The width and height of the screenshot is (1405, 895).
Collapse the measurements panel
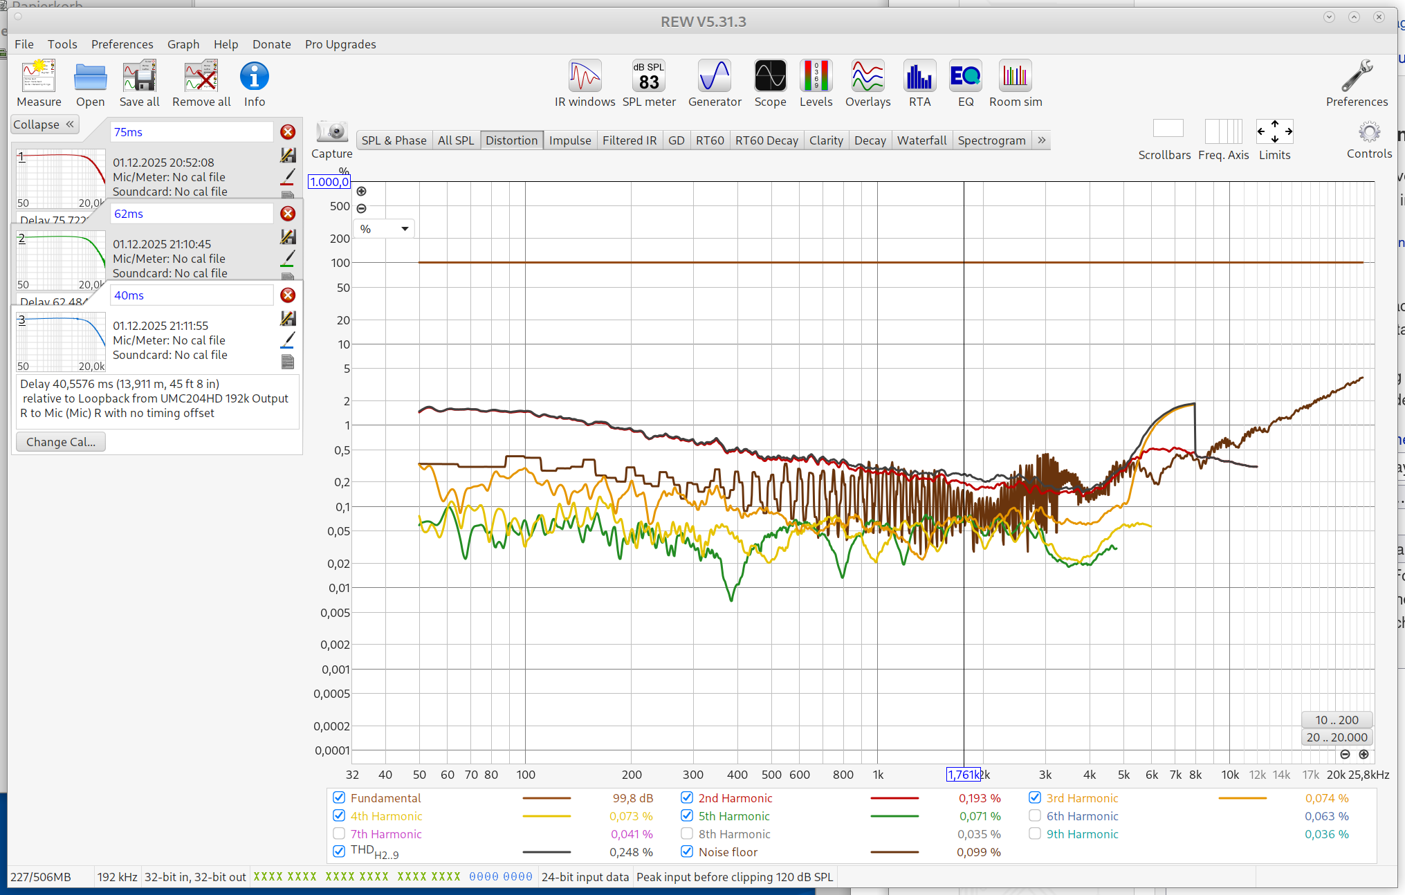point(45,124)
